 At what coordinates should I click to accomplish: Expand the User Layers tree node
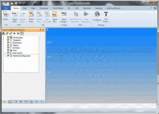coord(6,53)
